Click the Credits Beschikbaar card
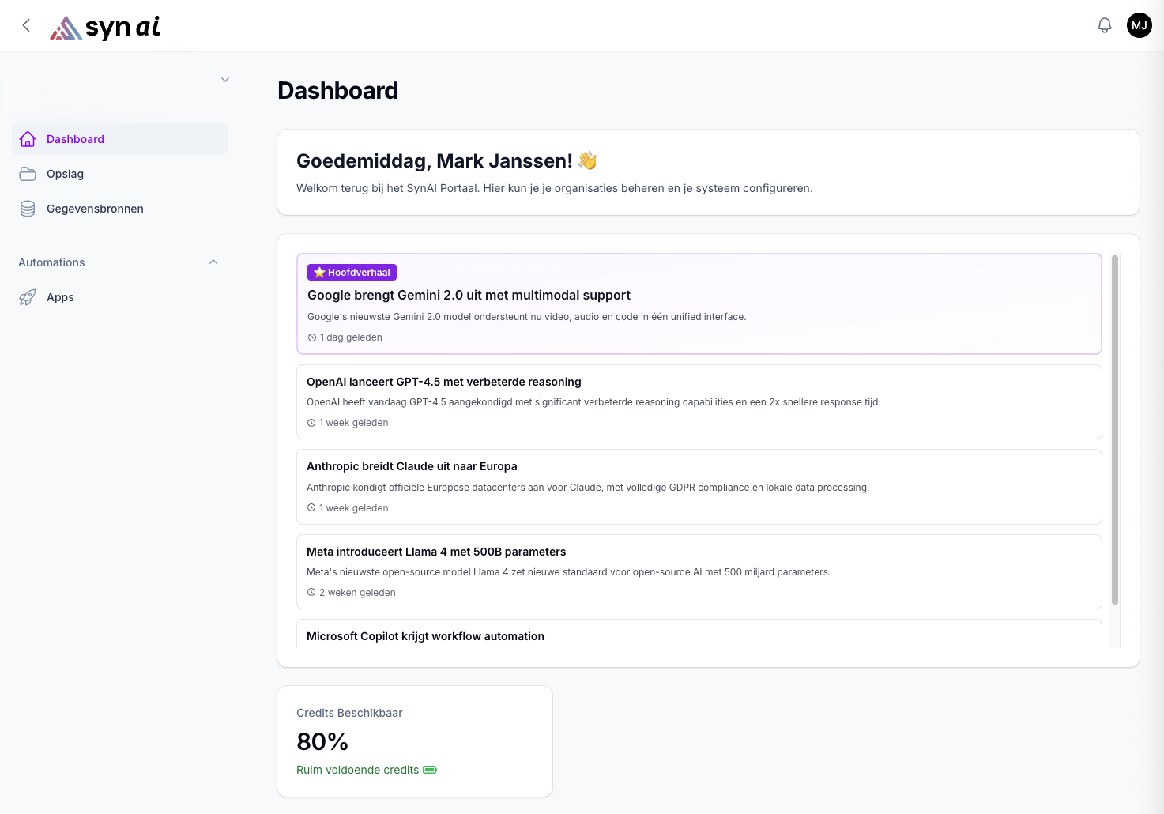Viewport: 1164px width, 814px height. pyautogui.click(x=414, y=741)
